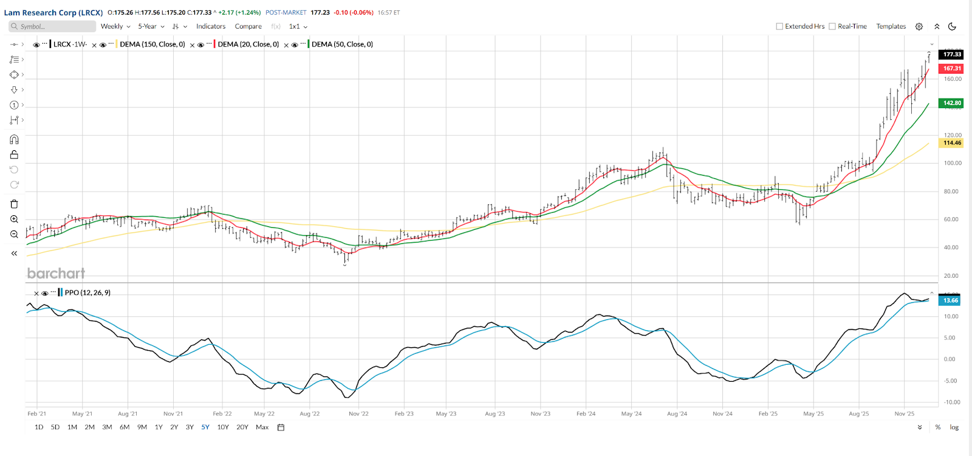972x456 pixels.
Task: Open chart settings gear icon
Action: [919, 26]
